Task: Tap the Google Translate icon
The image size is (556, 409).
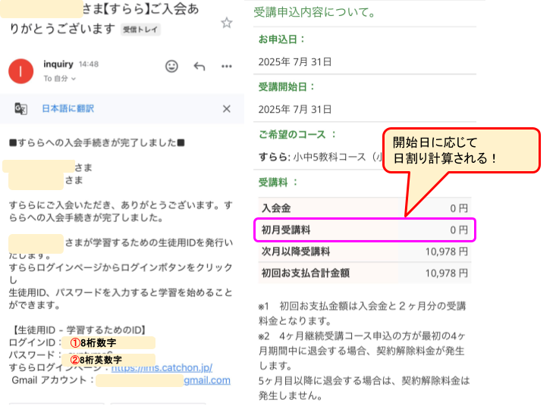Action: click(21, 108)
